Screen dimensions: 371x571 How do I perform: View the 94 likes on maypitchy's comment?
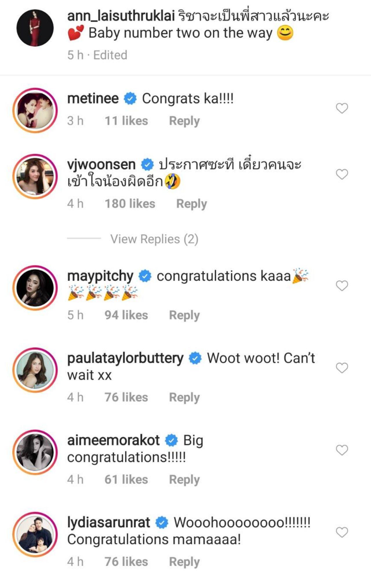(126, 315)
